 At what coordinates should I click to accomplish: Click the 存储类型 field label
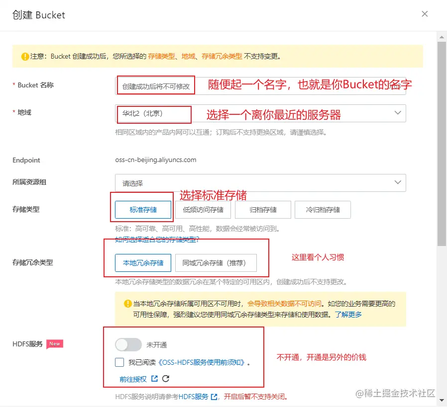point(26,209)
